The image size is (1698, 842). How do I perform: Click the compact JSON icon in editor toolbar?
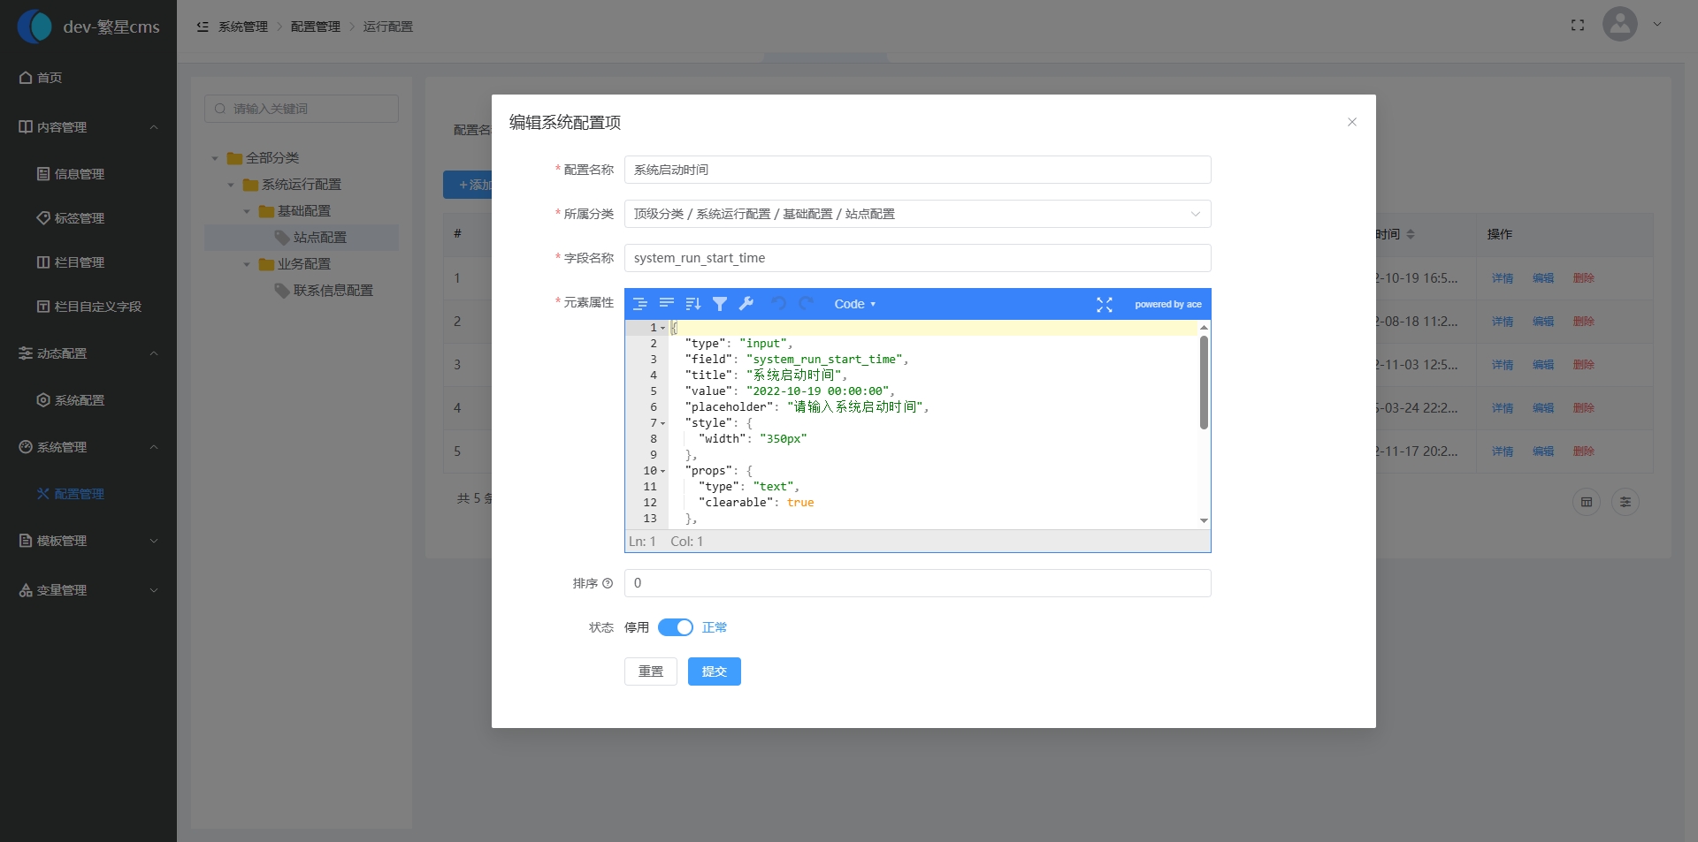coord(667,304)
